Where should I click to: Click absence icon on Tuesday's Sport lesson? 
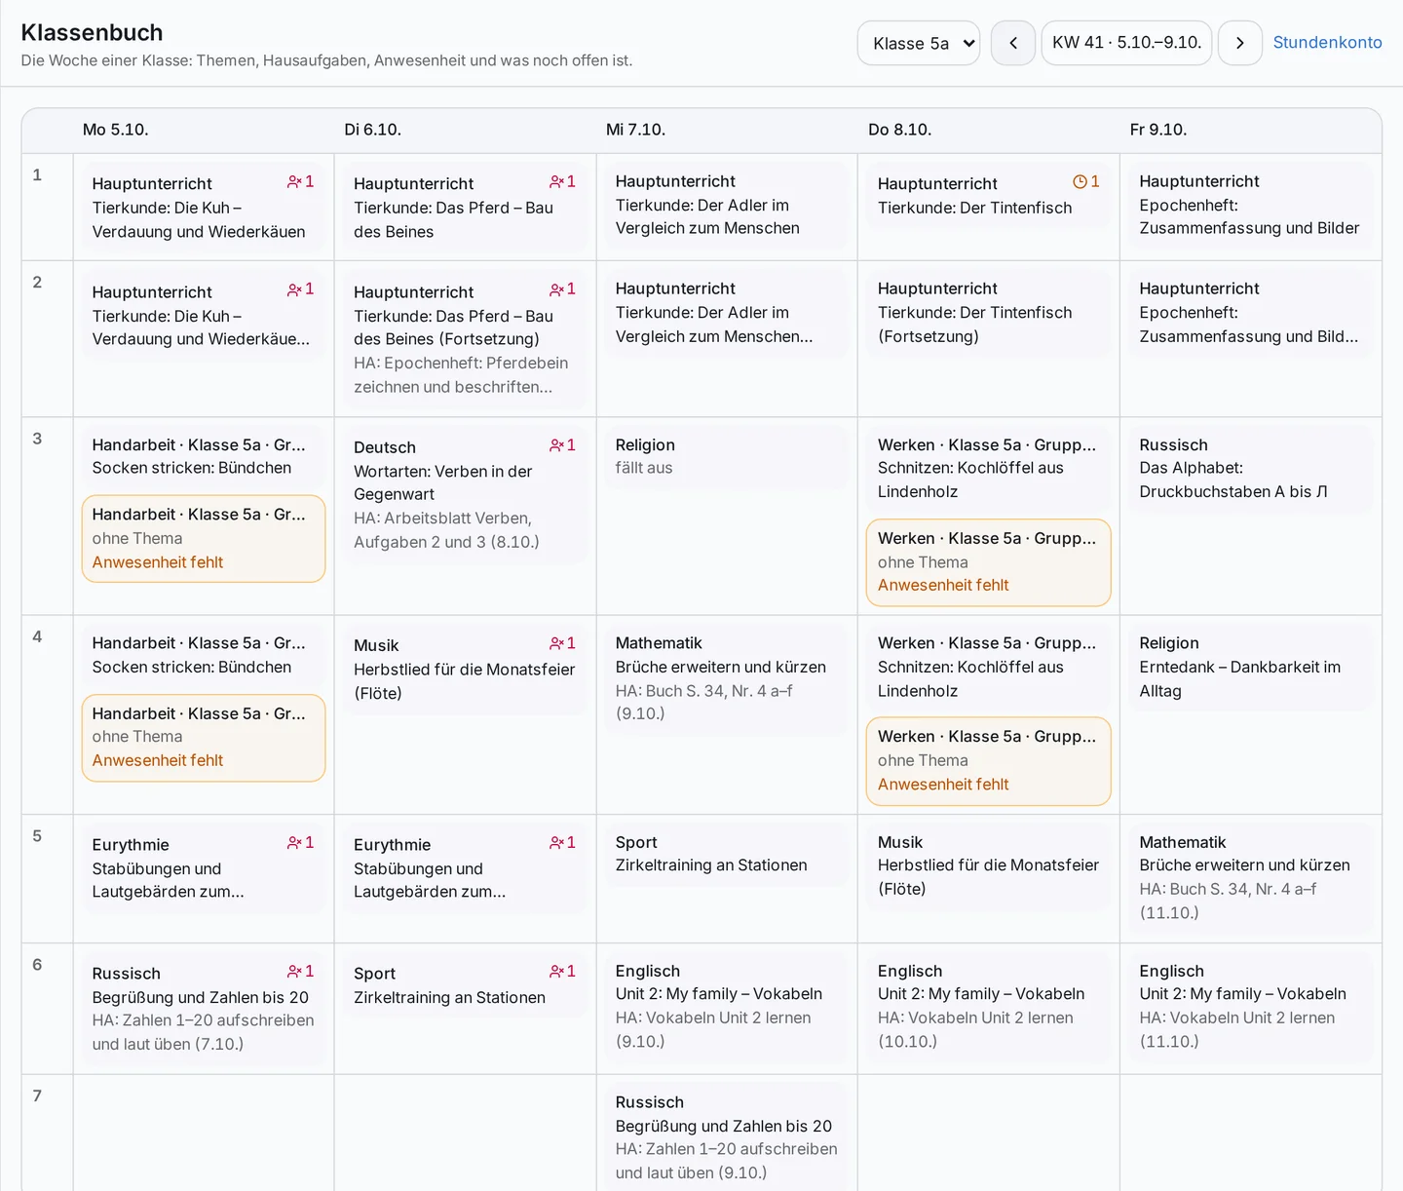point(562,972)
